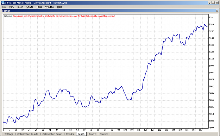Screen dimensions: 220x136
Task: Minimize the MetaTrader window
Action: [x=210, y=3]
